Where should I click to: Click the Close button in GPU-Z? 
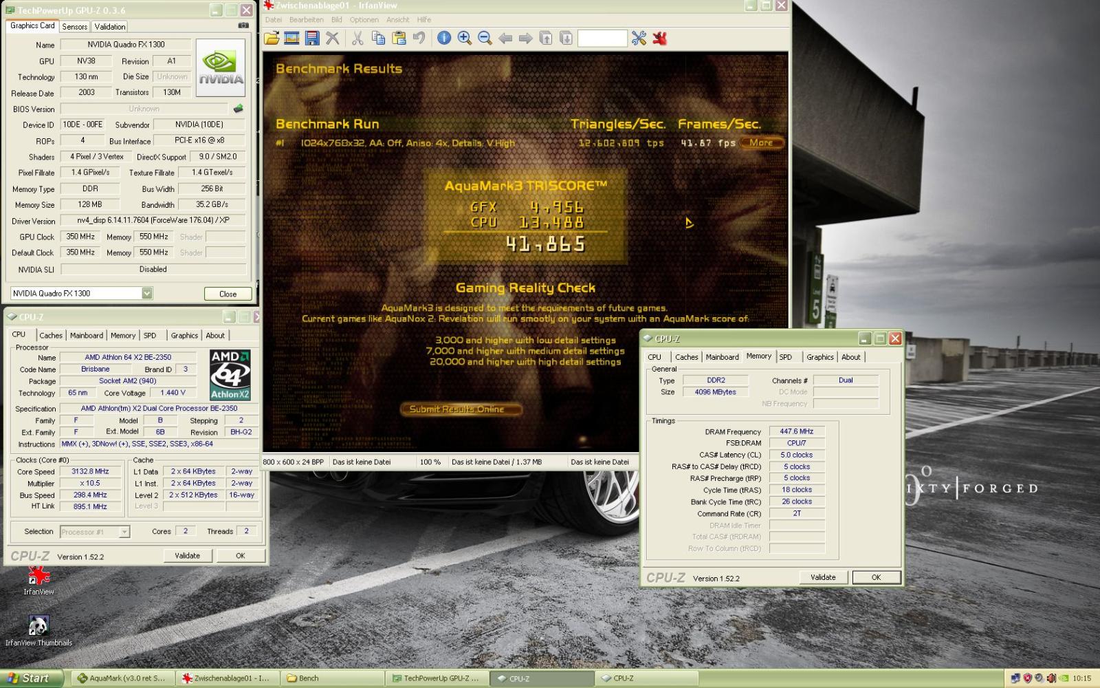coord(228,294)
